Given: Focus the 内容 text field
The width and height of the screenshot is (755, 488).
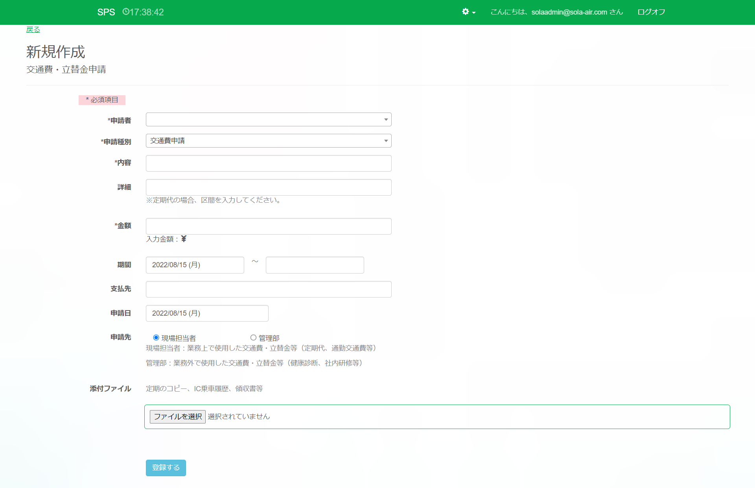Looking at the screenshot, I should 268,163.
